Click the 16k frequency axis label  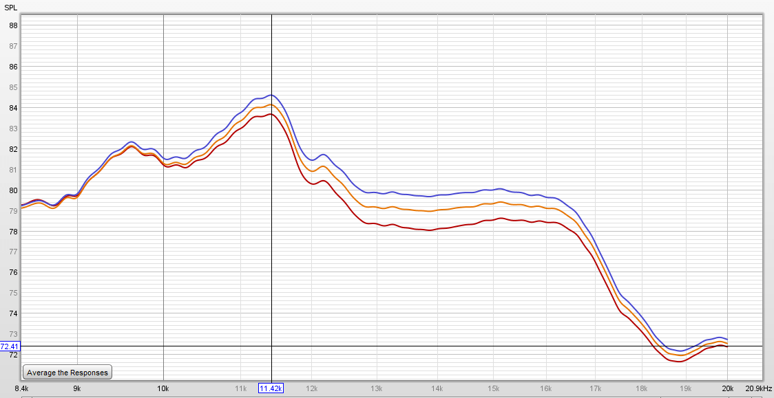[546, 388]
